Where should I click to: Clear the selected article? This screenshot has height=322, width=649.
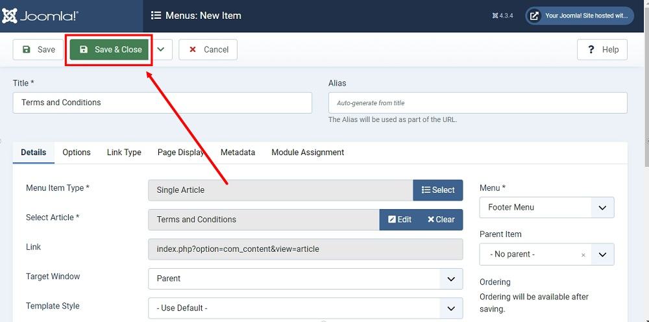pyautogui.click(x=441, y=219)
